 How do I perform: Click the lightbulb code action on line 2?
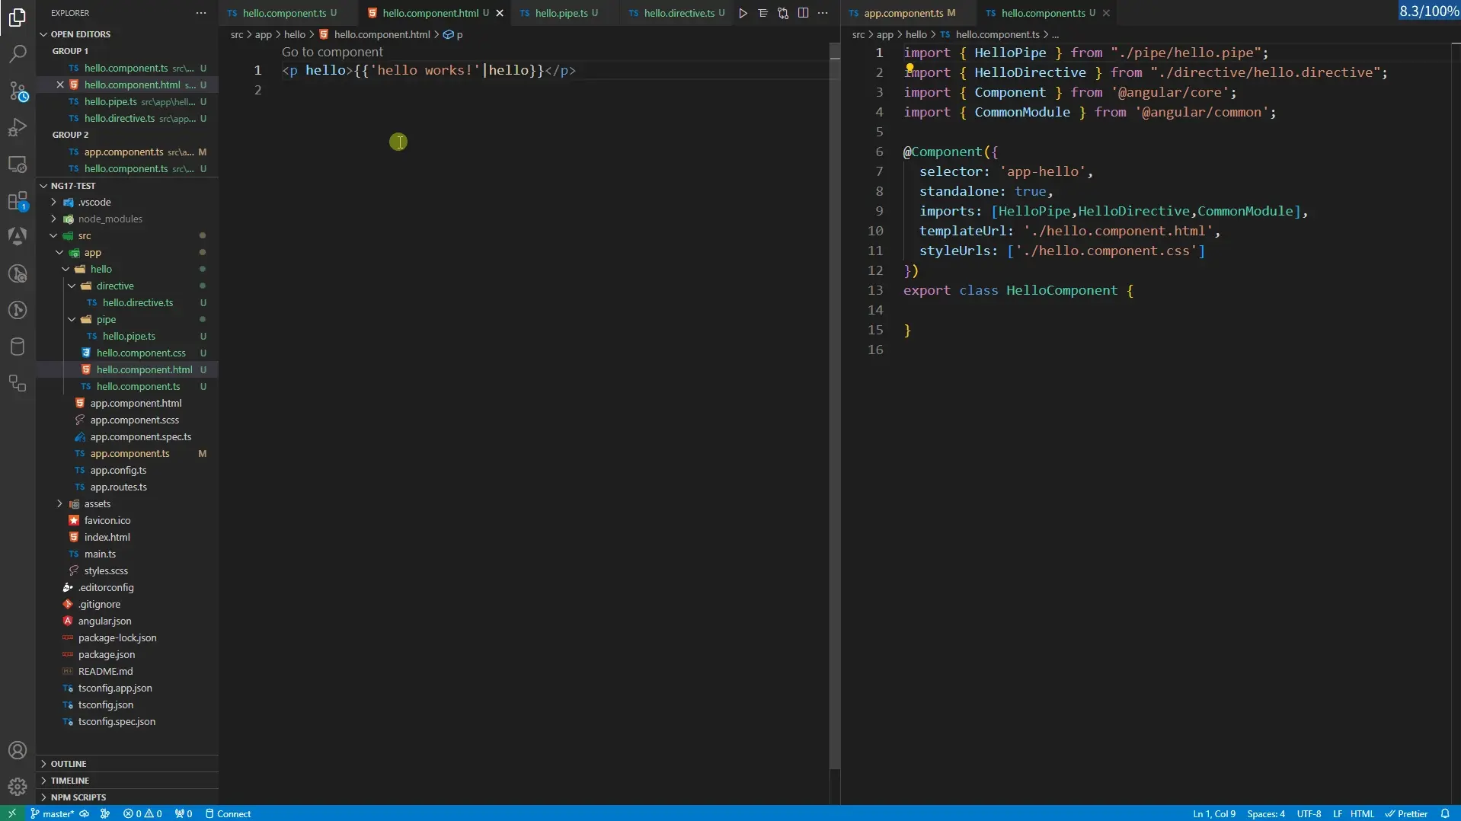pos(910,67)
